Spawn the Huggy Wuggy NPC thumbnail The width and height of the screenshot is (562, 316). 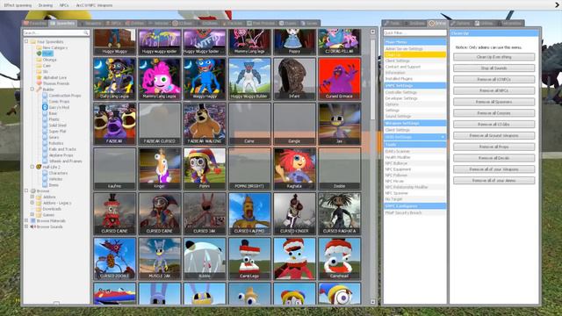click(x=115, y=41)
